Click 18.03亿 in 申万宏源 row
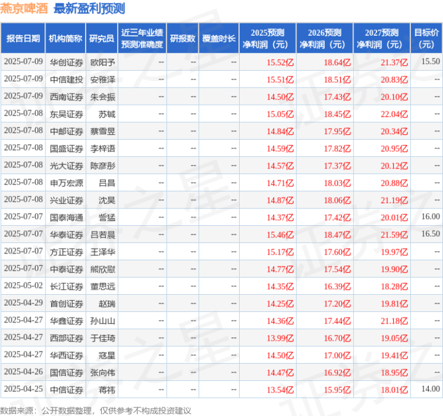Viewport: 443px width, 416px height. click(x=338, y=183)
